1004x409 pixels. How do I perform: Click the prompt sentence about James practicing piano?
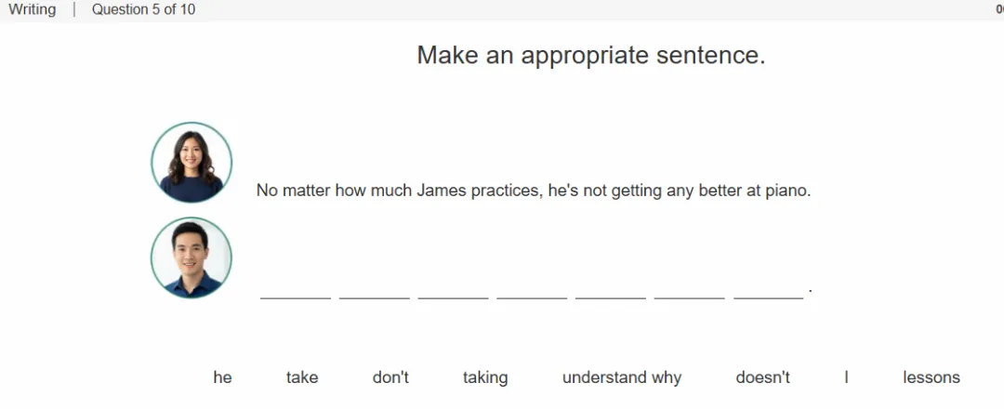pyautogui.click(x=534, y=191)
